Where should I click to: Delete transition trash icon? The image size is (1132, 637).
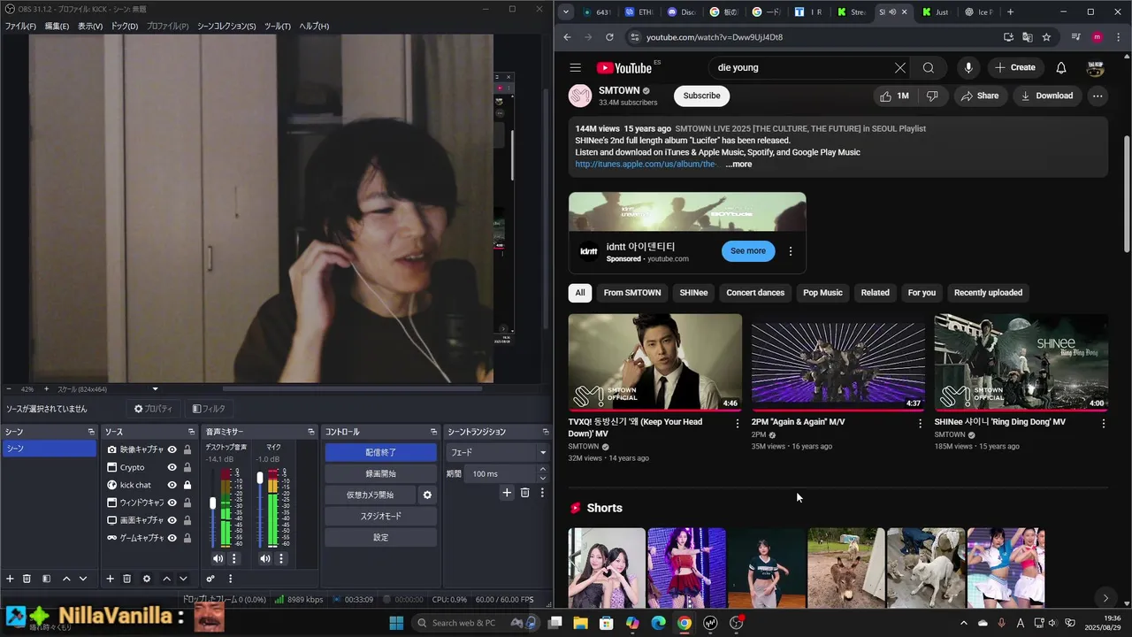point(524,493)
